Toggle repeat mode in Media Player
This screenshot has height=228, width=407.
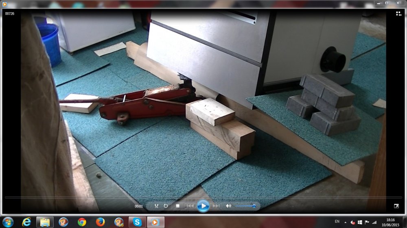(166, 206)
